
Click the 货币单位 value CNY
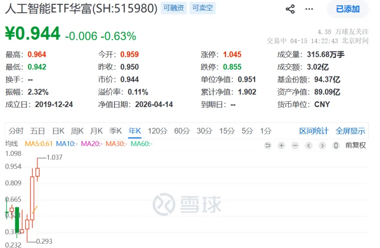pos(322,105)
